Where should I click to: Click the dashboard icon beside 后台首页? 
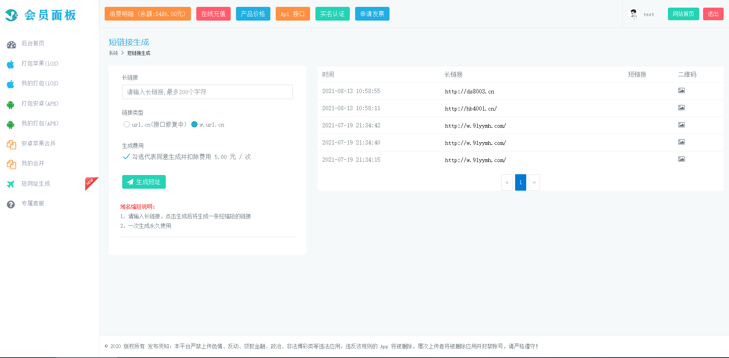pos(11,45)
